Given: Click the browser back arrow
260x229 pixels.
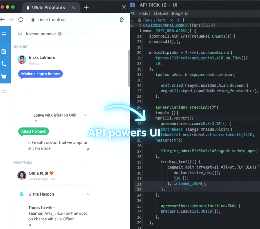Looking at the screenshot, I should pyautogui.click(x=3, y=20).
